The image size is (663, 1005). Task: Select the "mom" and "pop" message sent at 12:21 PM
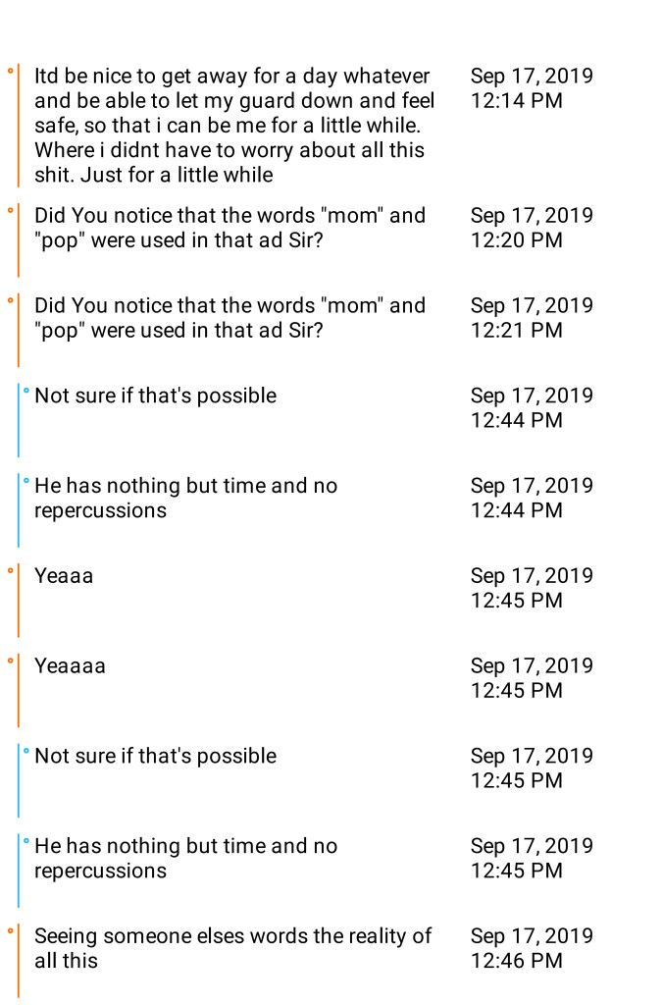click(x=229, y=318)
